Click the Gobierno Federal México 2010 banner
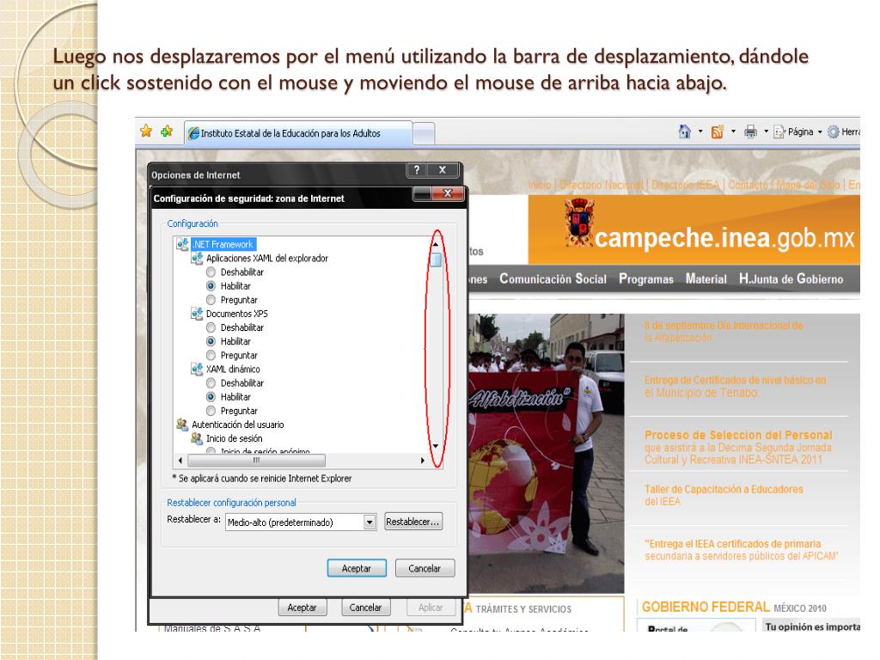 click(x=734, y=607)
